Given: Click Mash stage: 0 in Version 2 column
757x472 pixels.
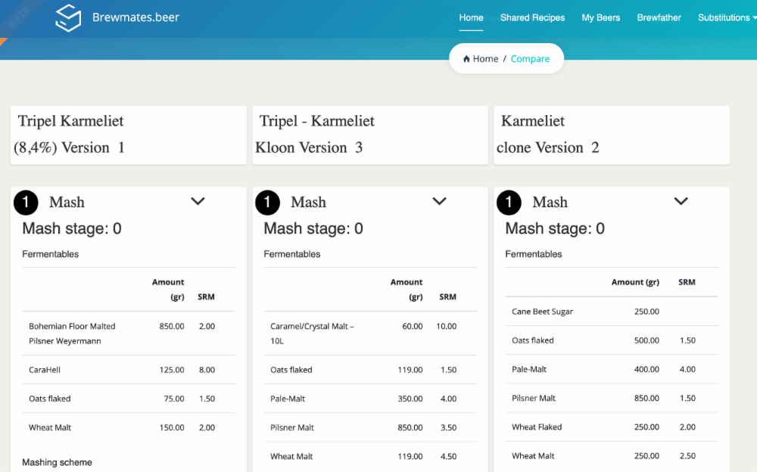Looking at the screenshot, I should 555,228.
